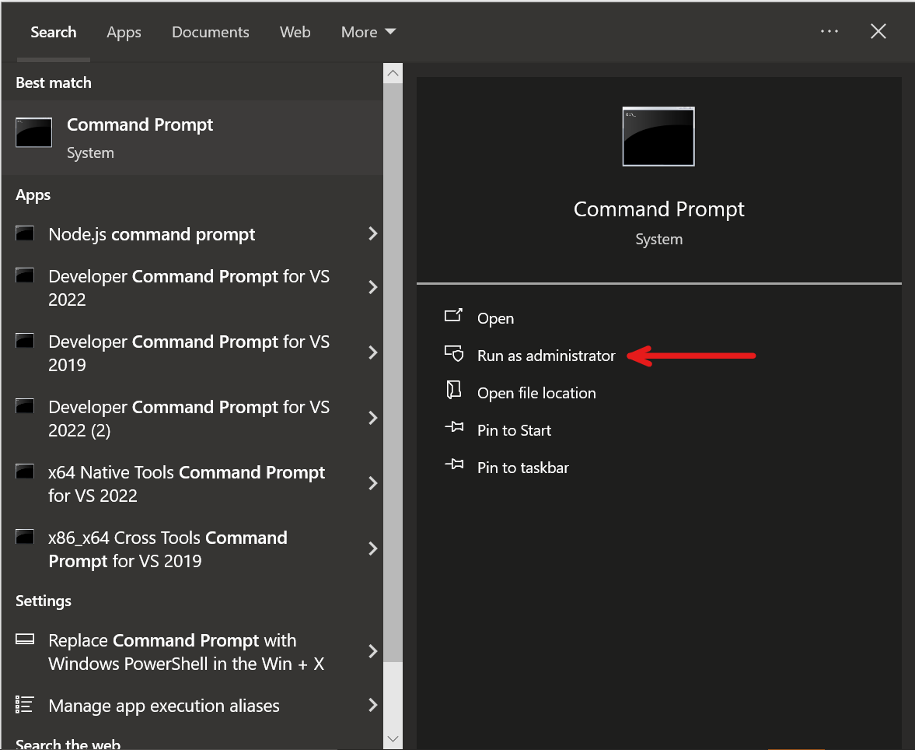Expand the Manage app execution aliases chevron
Image resolution: width=915 pixels, height=750 pixels.
click(373, 706)
